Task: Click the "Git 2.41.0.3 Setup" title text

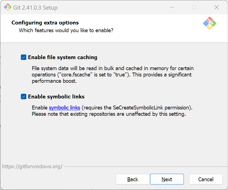Action: (35, 8)
